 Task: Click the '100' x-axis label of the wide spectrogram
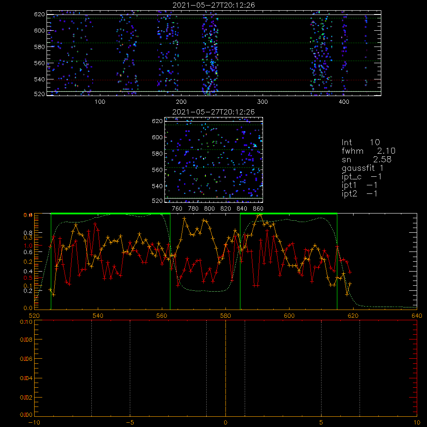(100, 102)
